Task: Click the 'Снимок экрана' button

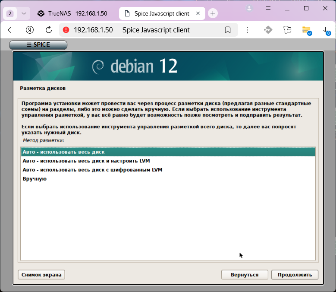Action: pos(41,275)
